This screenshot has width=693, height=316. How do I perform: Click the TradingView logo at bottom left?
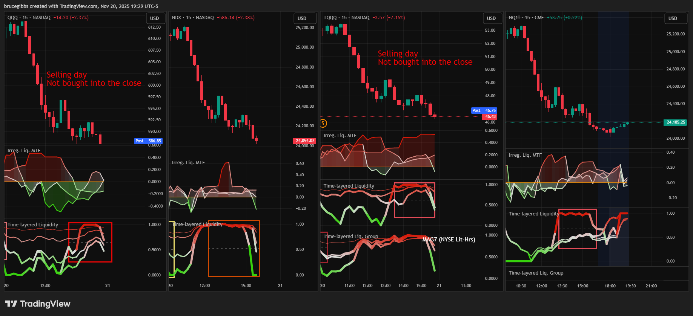point(38,304)
